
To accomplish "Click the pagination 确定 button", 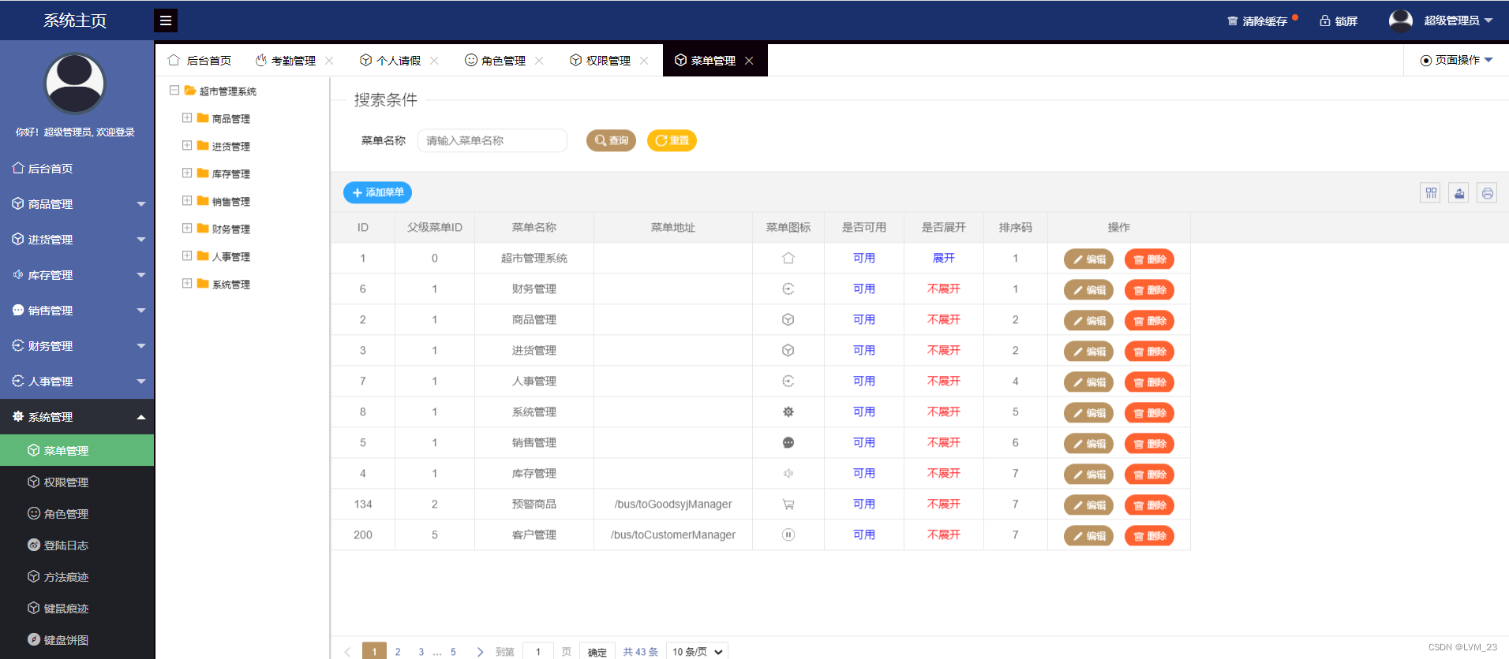I will [597, 652].
